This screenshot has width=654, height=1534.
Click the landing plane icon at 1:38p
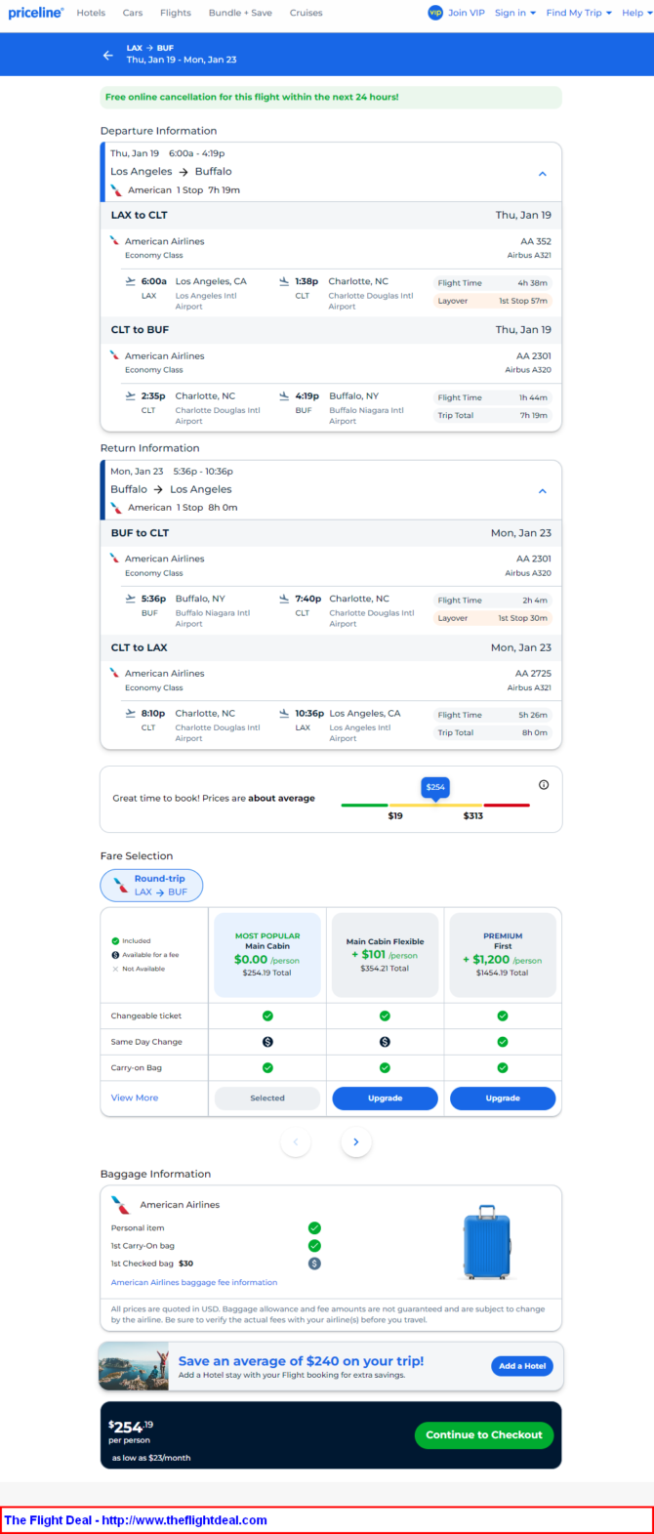(x=284, y=281)
